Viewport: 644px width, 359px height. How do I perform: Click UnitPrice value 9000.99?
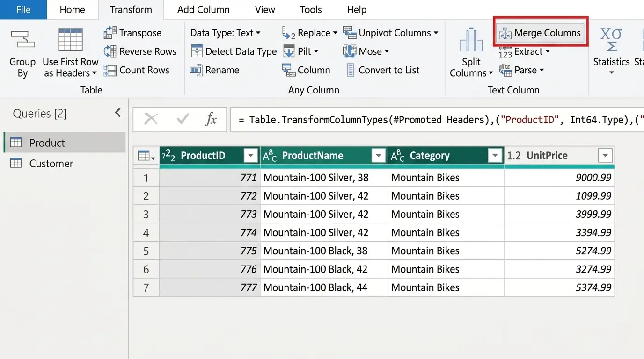[559, 178]
